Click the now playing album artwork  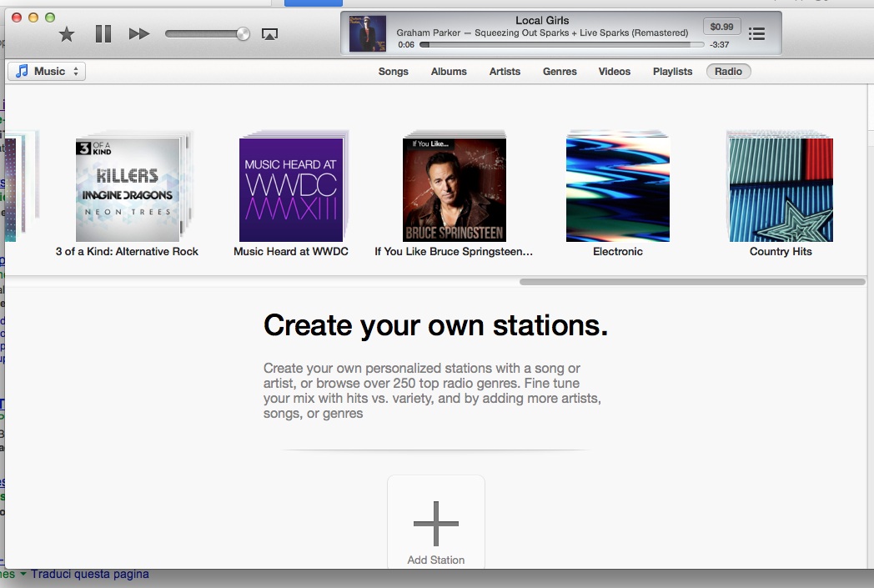click(x=367, y=33)
